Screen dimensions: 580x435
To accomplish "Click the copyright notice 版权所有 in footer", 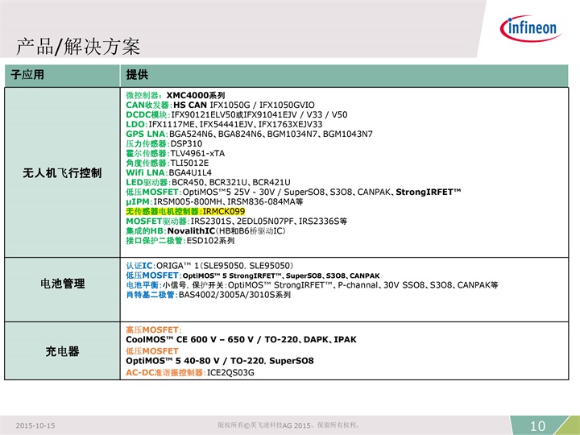I will tap(288, 425).
